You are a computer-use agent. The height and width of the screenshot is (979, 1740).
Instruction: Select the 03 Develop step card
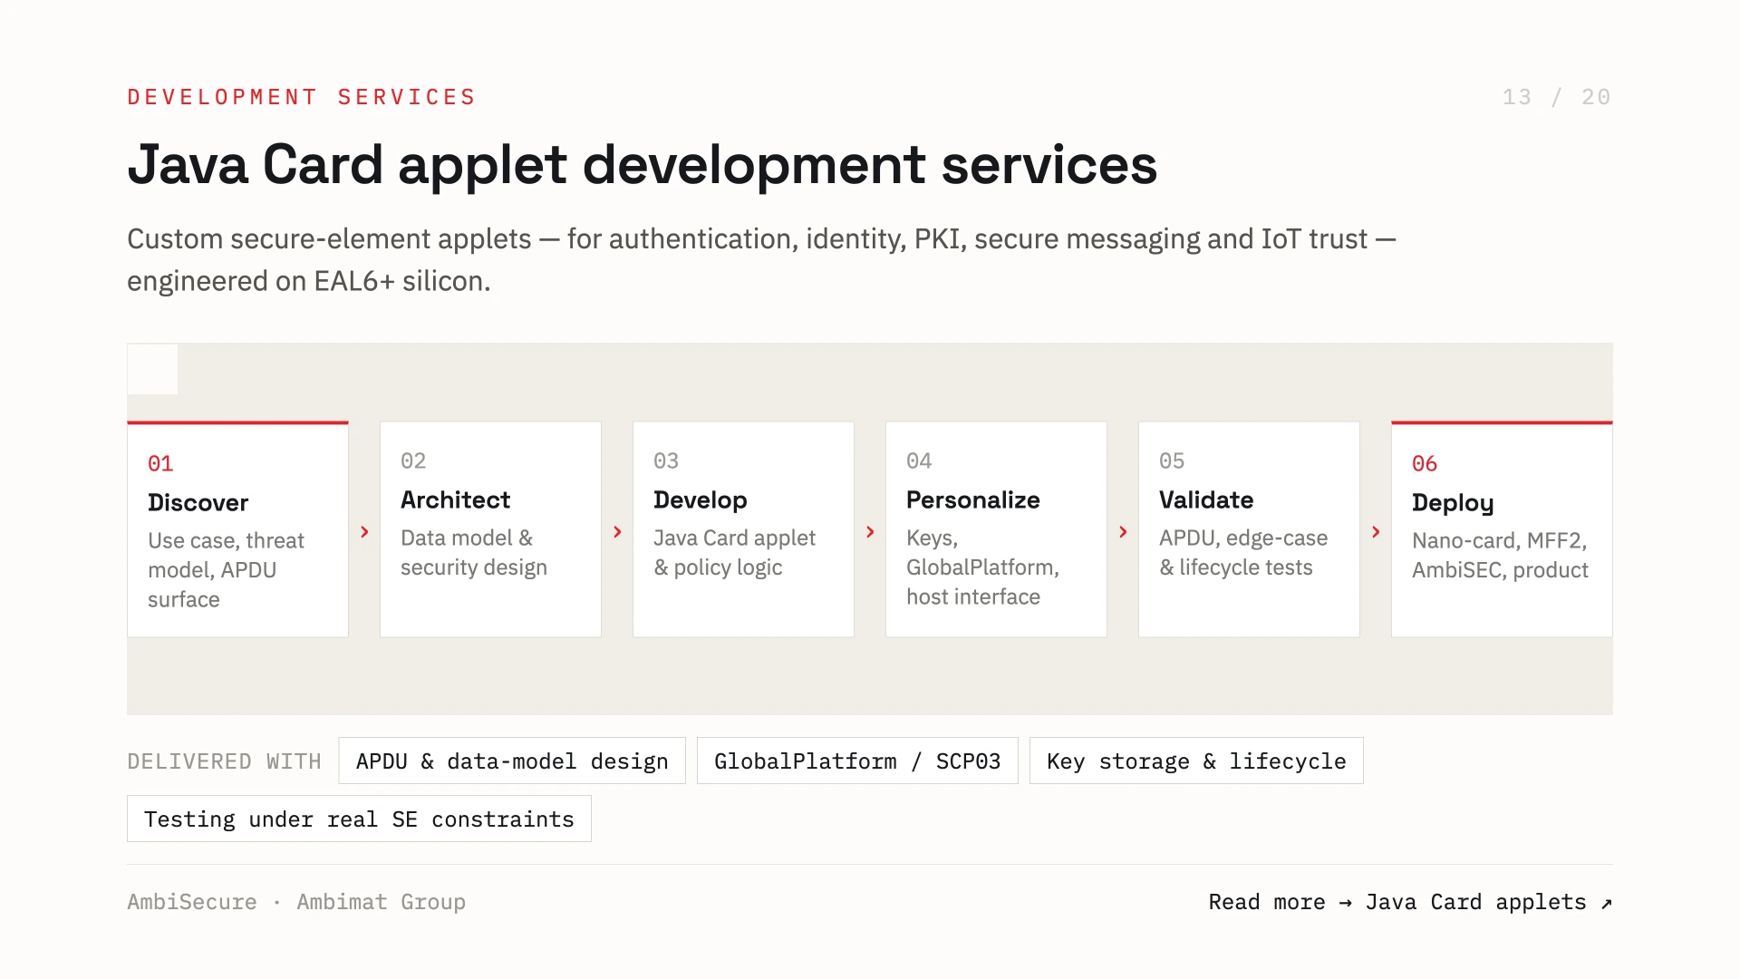coord(743,529)
